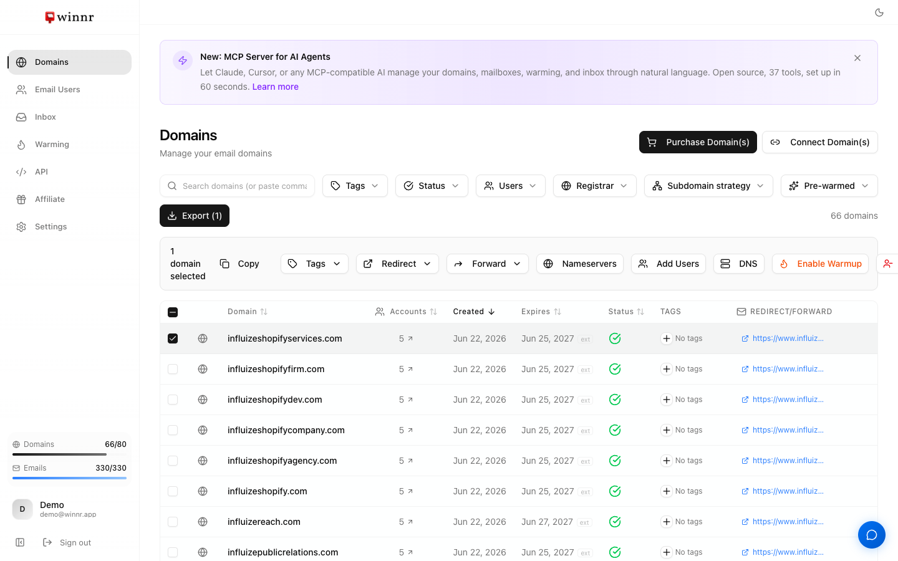
Task: Click the Connect Domain(s) button
Action: coord(820,142)
